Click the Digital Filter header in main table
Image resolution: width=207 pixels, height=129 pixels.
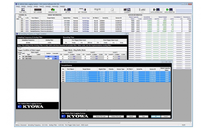click(67, 18)
